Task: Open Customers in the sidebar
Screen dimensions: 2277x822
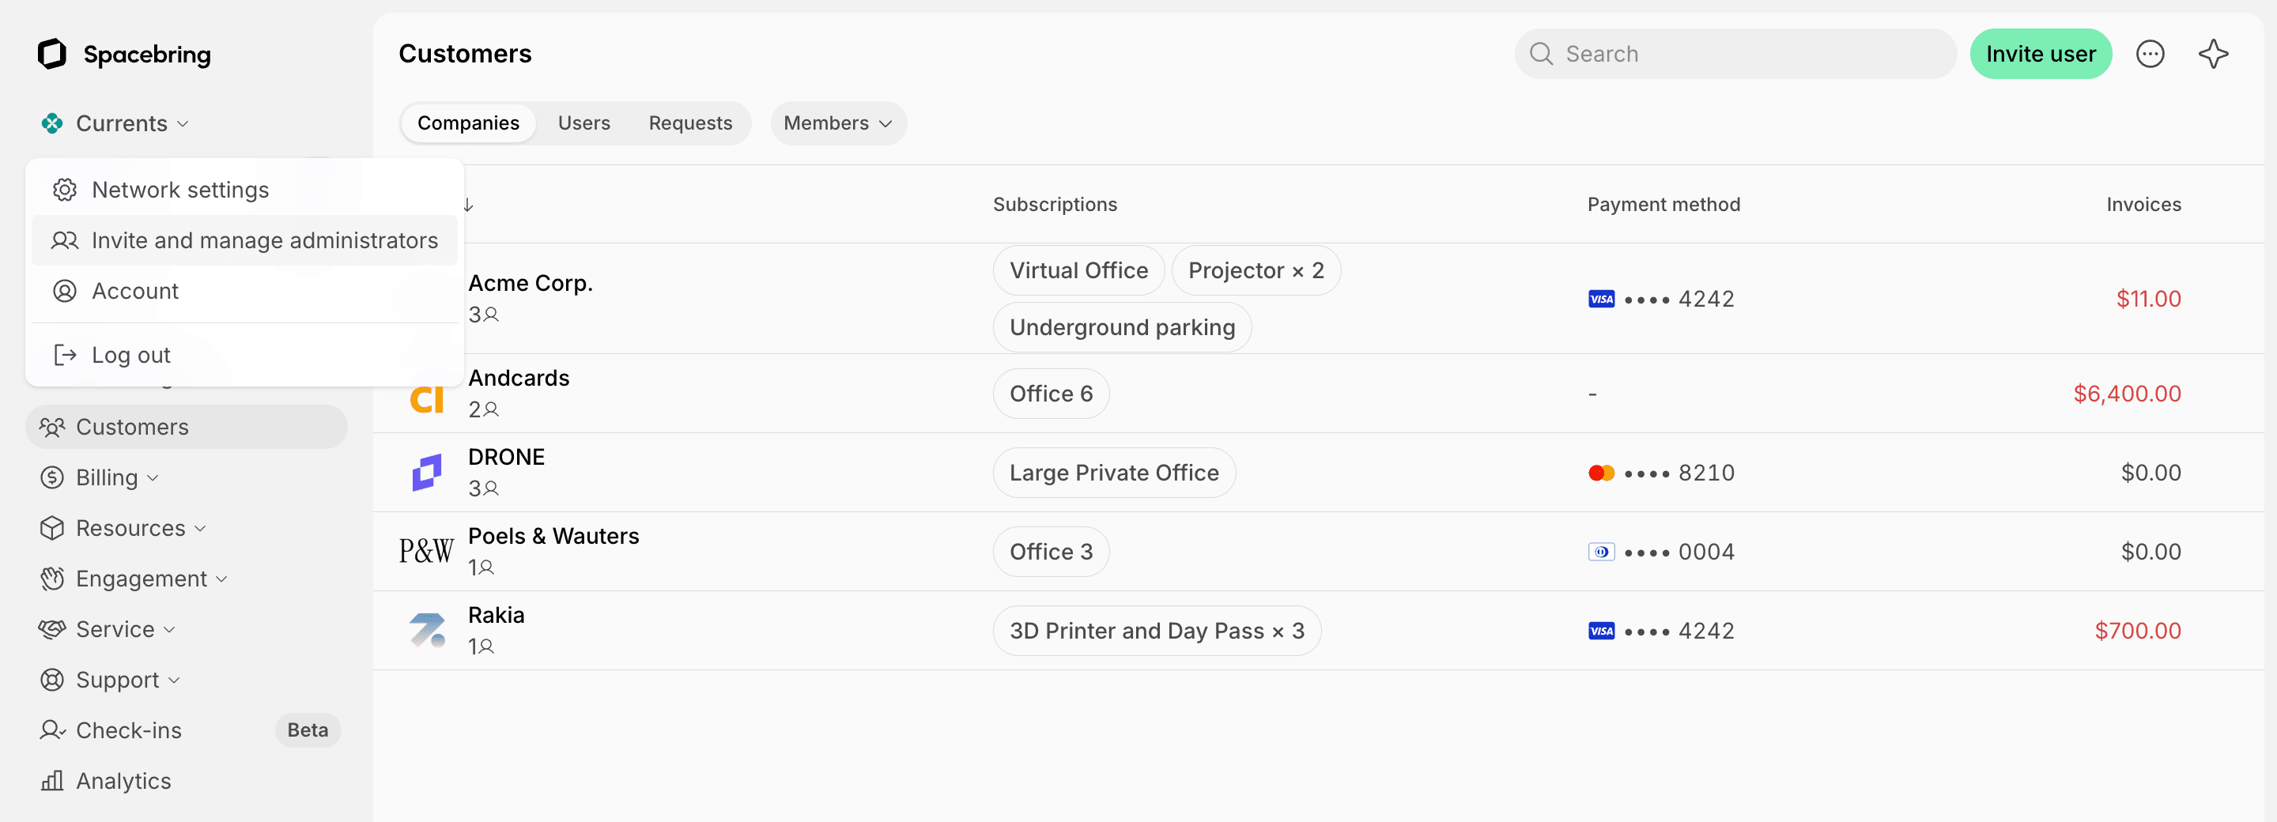Action: point(187,427)
